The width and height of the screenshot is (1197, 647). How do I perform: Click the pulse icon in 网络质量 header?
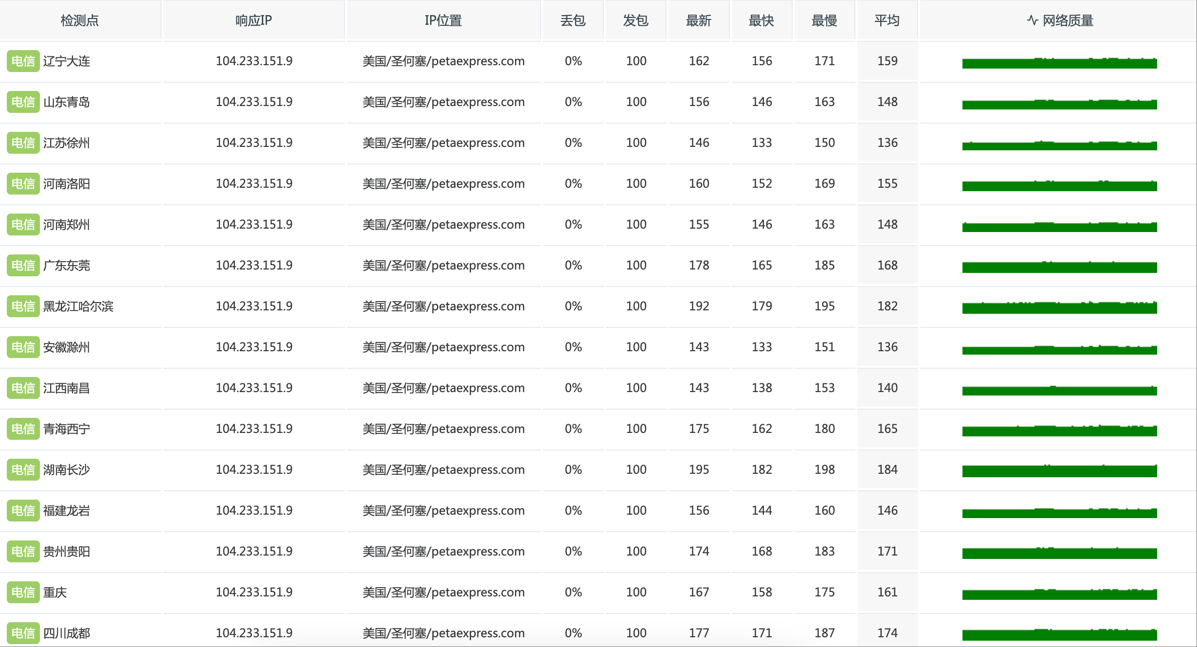1032,20
